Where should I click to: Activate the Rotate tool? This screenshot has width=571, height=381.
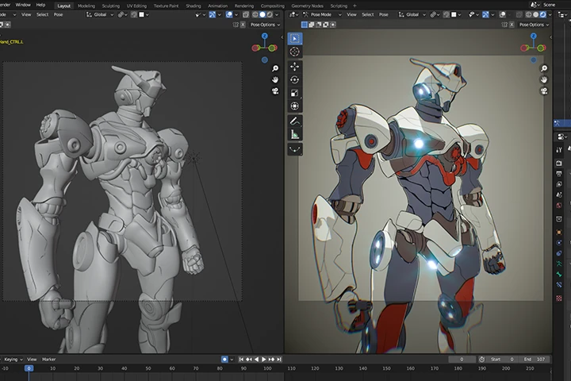(x=294, y=80)
